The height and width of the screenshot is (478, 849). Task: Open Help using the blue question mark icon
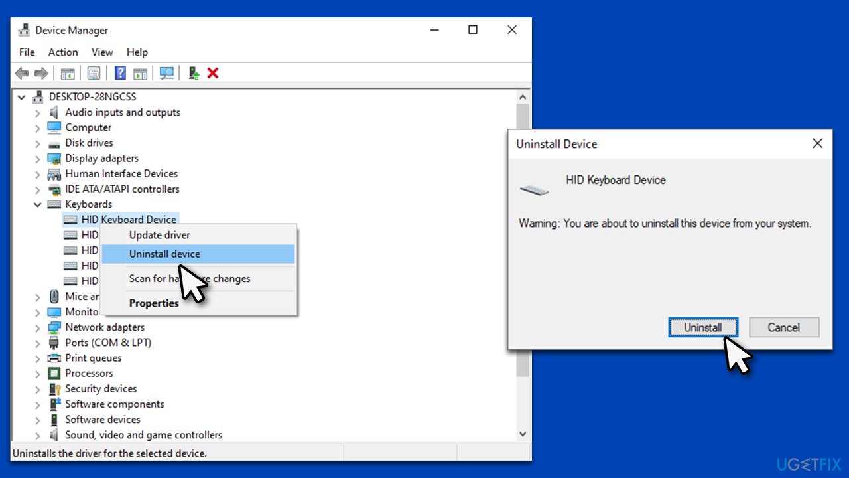pyautogui.click(x=120, y=73)
